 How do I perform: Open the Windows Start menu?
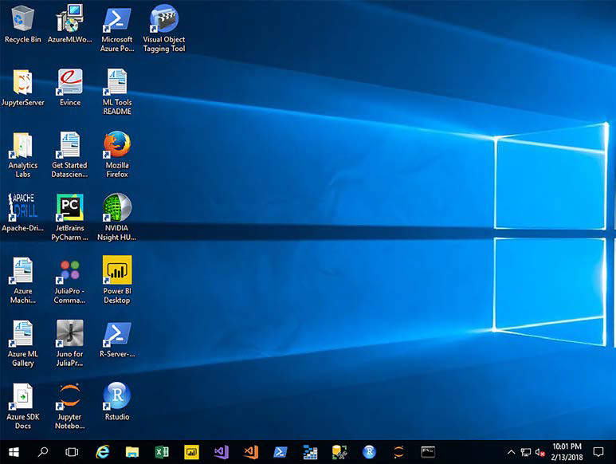(x=14, y=452)
